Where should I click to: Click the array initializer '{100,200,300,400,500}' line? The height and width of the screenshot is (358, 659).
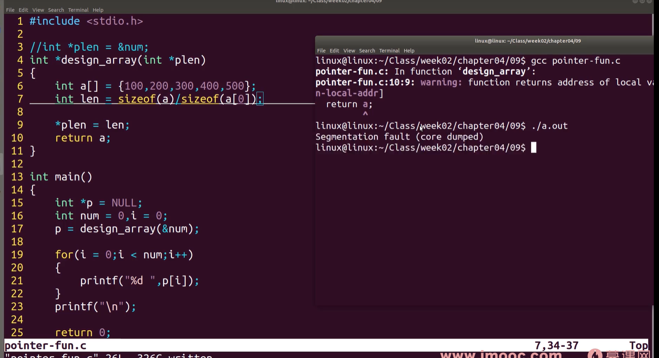pos(155,86)
